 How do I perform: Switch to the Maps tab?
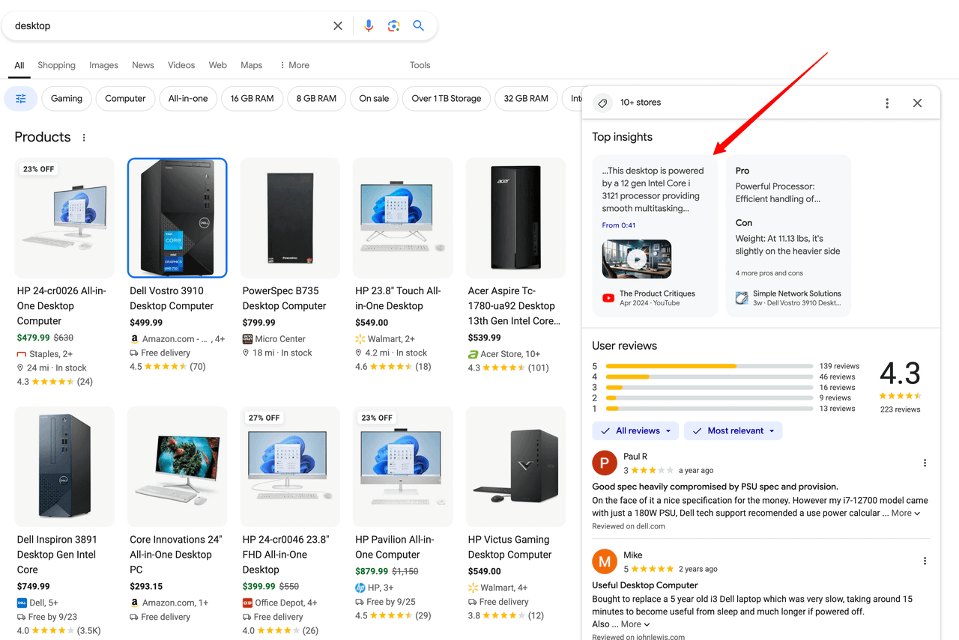[x=252, y=65]
